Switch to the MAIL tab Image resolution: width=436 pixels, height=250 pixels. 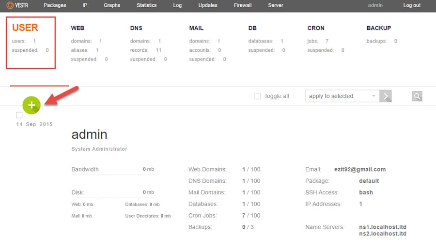tap(196, 28)
